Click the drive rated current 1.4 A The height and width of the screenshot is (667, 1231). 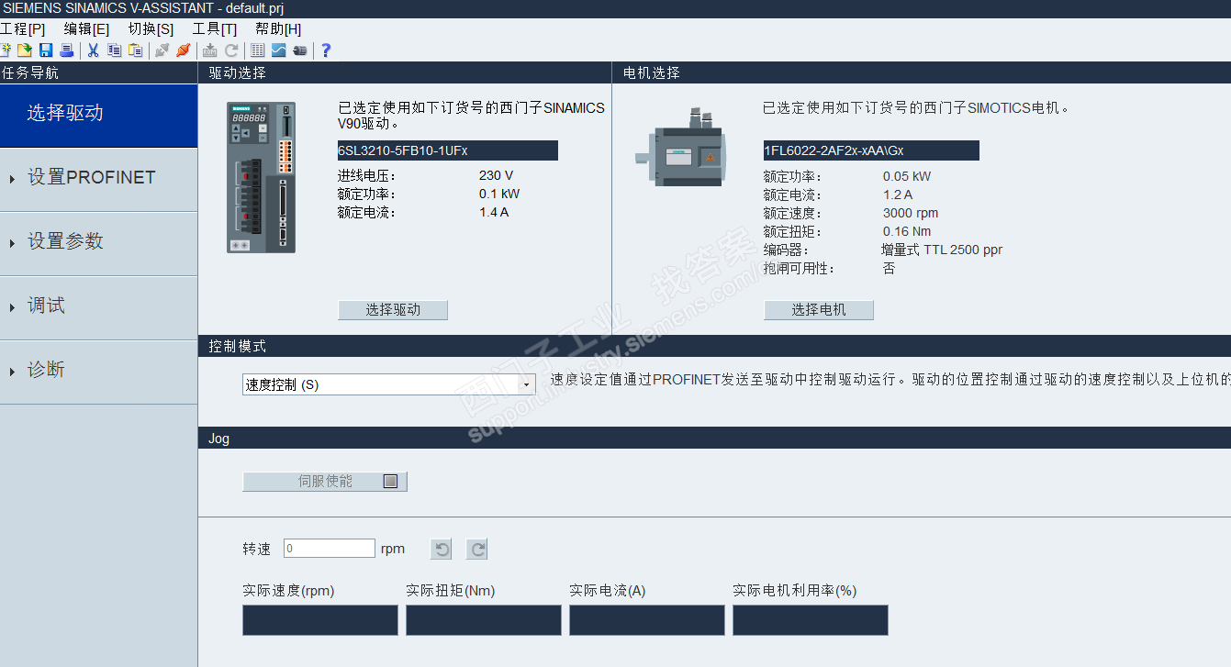494,212
